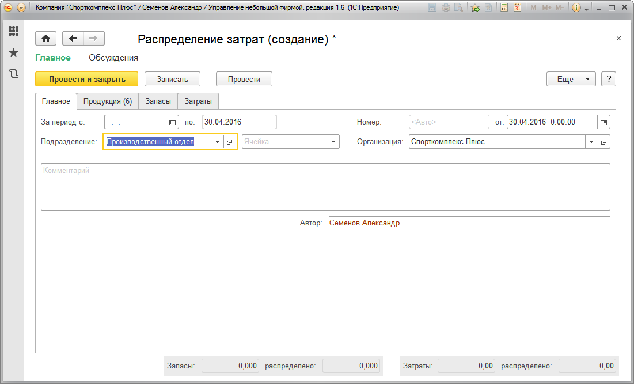
Task: Expand the Подразделение dropdown list
Action: pos(217,142)
